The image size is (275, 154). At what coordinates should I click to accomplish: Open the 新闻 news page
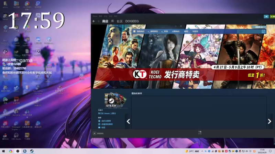186,31
